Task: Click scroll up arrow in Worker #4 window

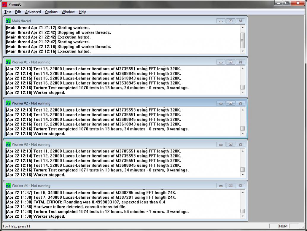Action: click(243, 192)
